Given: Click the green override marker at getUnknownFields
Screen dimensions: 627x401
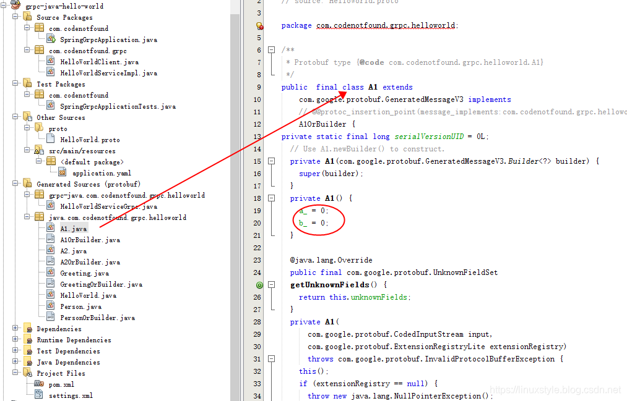Looking at the screenshot, I should (x=259, y=285).
